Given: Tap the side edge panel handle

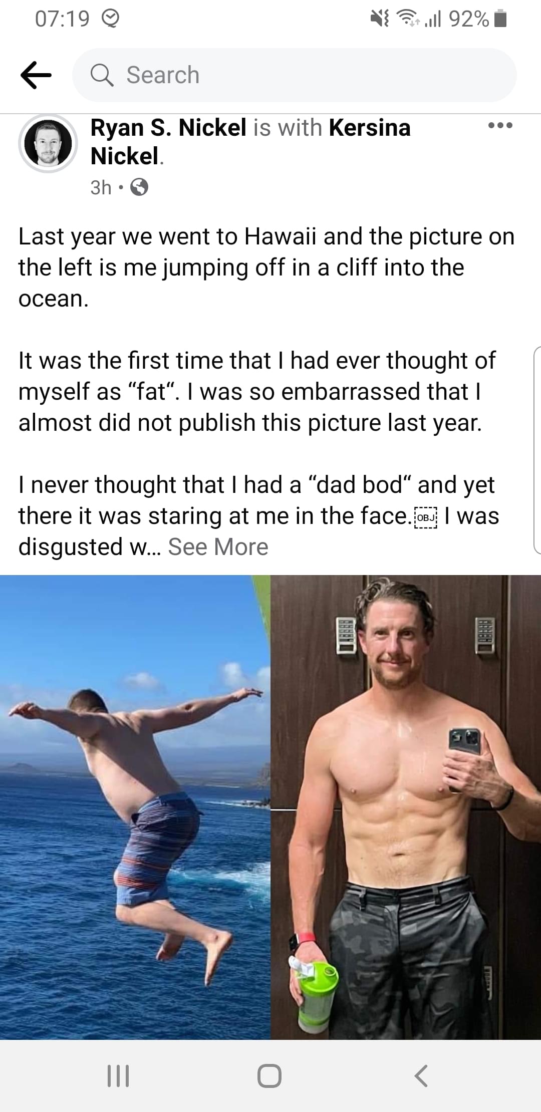Looking at the screenshot, I should click(537, 450).
